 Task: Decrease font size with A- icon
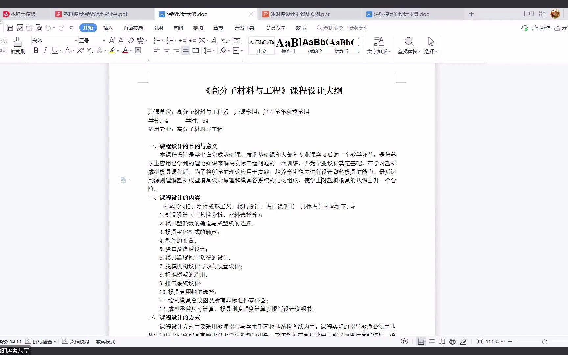121,40
